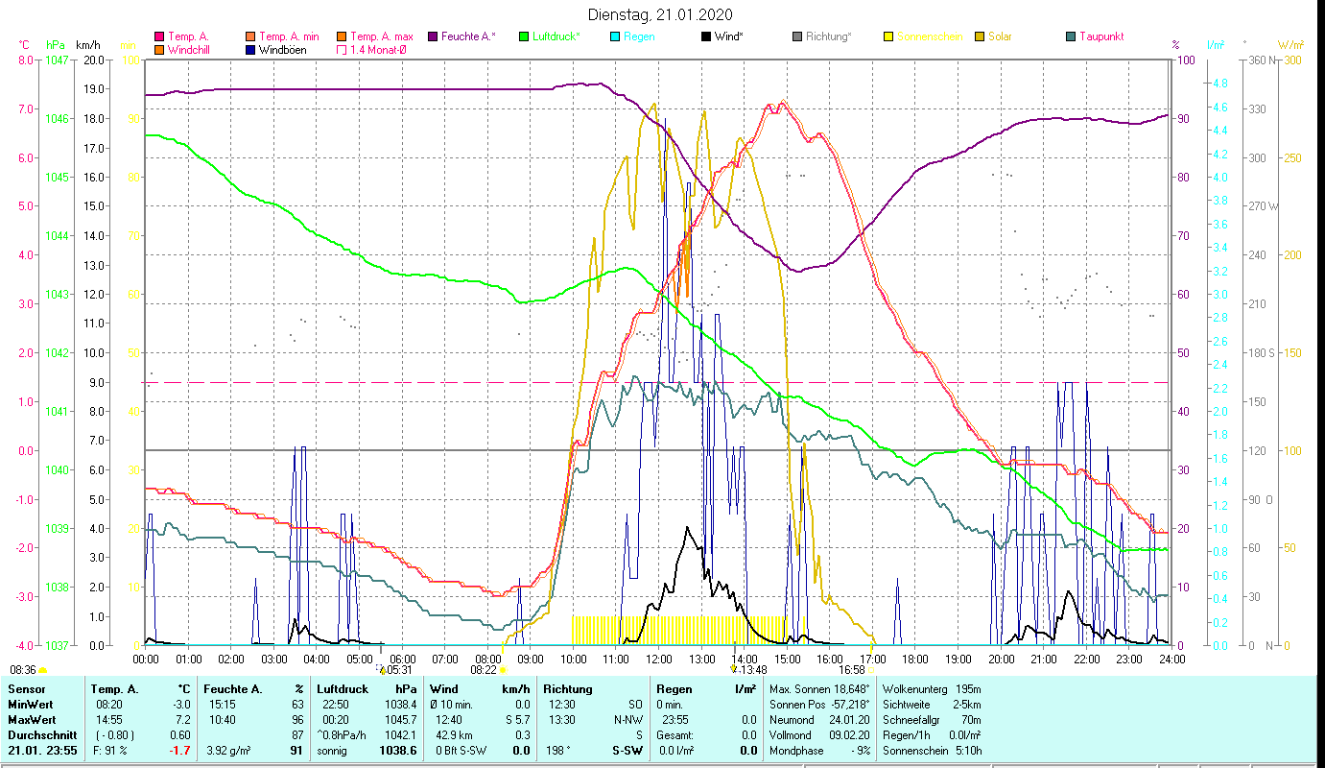
Task: Click the gray Richtung* legend swatch
Action: click(x=797, y=36)
